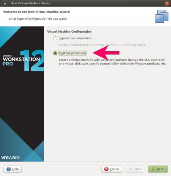Click the Custom option description about the SCSI controller

[x=112, y=62]
